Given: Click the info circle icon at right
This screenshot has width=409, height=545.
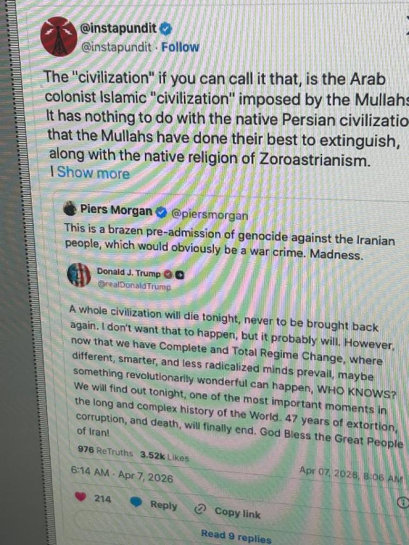Looking at the screenshot, I should pyautogui.click(x=402, y=502).
